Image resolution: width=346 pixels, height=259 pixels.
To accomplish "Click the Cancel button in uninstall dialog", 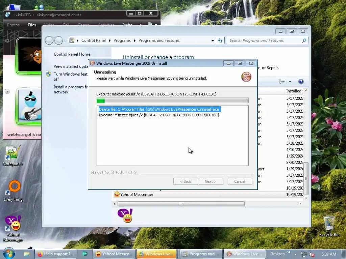I will [x=240, y=181].
